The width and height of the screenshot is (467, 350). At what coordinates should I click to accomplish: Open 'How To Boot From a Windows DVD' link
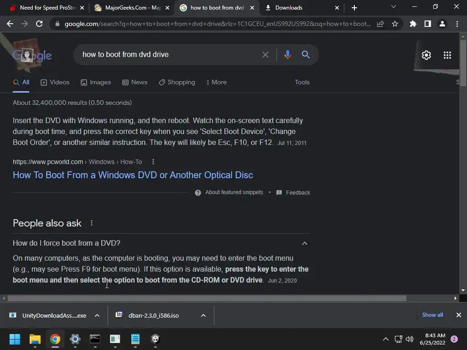coord(133,175)
